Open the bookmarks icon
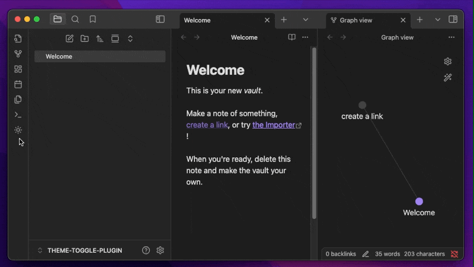 coord(93,20)
